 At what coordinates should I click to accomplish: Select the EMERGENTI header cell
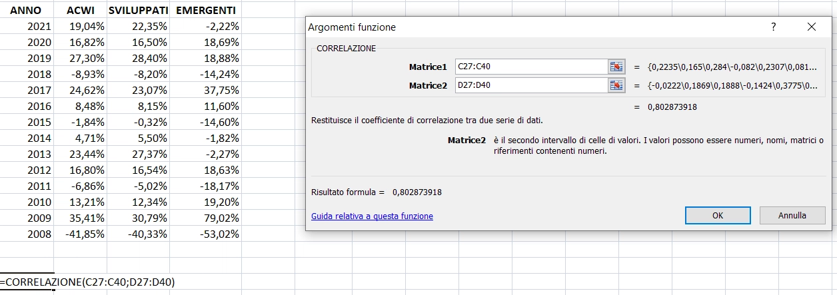(205, 11)
